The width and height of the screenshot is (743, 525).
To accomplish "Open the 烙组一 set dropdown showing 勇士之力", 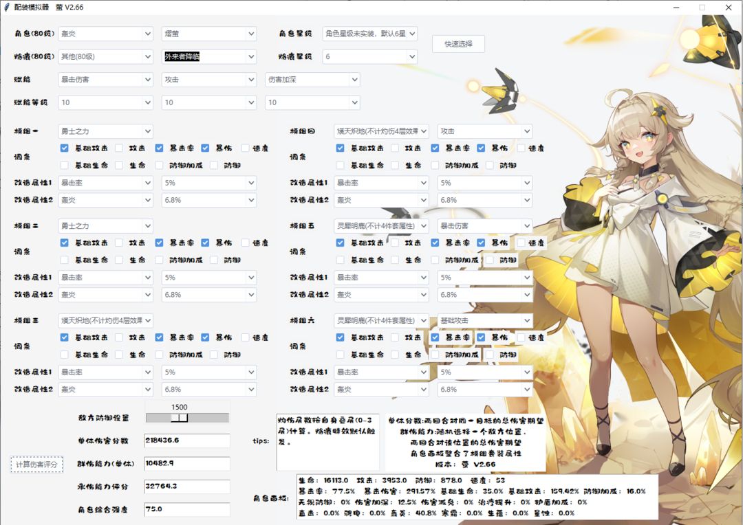I will coord(105,131).
